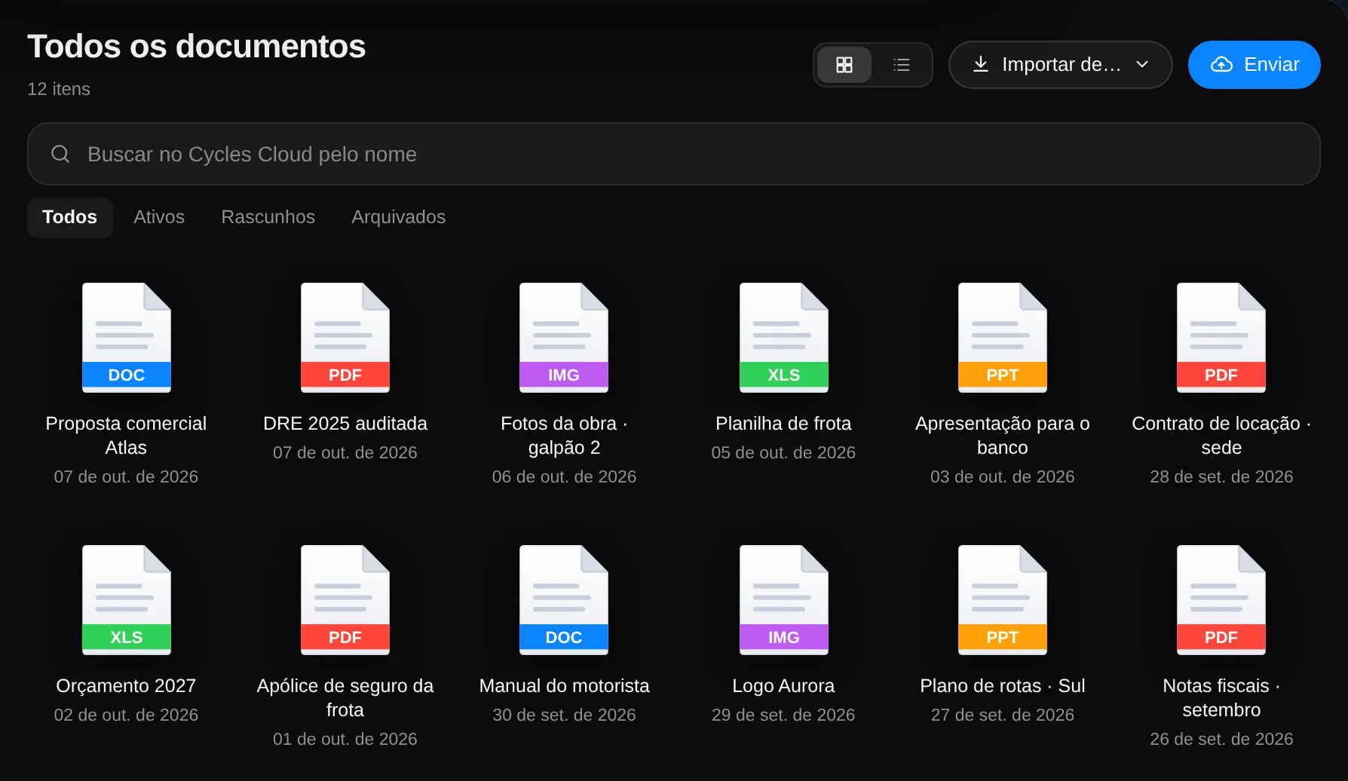Show the Ativos tab
The image size is (1348, 781).
[x=159, y=217]
